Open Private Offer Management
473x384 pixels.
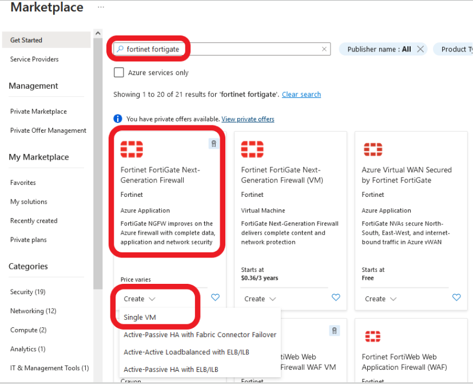coord(48,130)
